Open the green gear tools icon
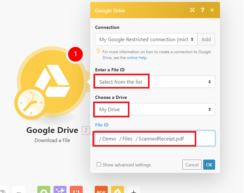 click(44, 189)
